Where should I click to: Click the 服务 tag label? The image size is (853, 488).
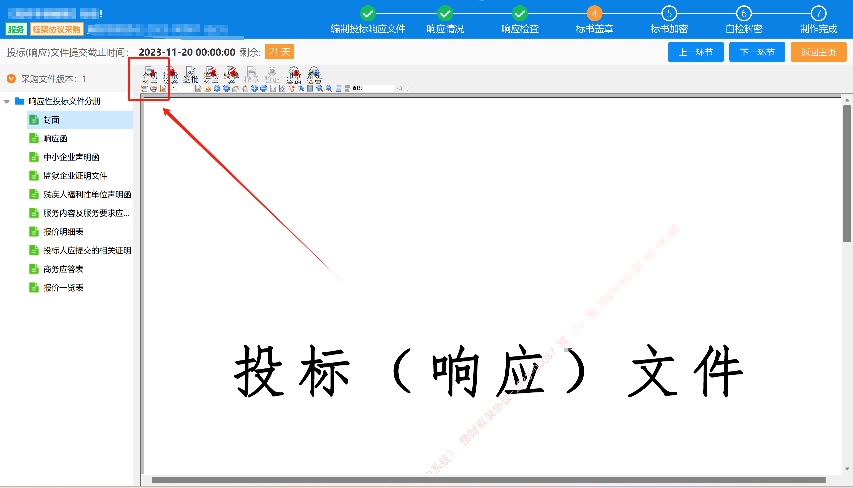pyautogui.click(x=16, y=30)
